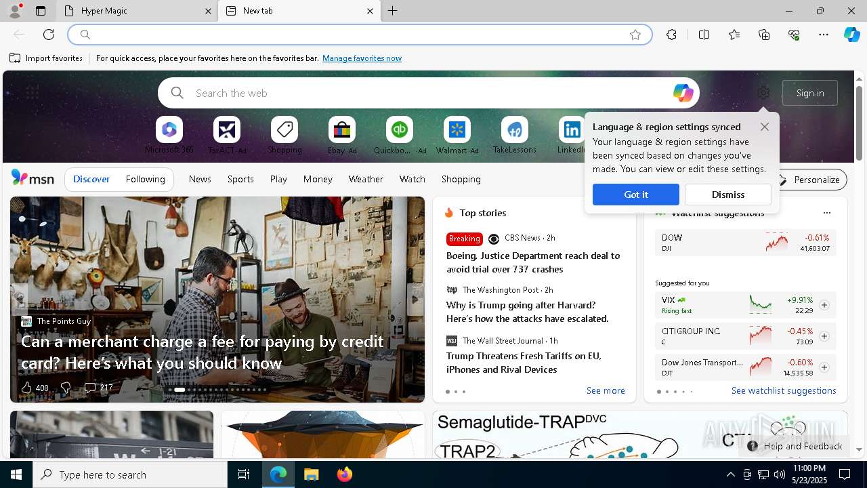
Task: Open Shopping category in msn nav
Action: (x=461, y=179)
